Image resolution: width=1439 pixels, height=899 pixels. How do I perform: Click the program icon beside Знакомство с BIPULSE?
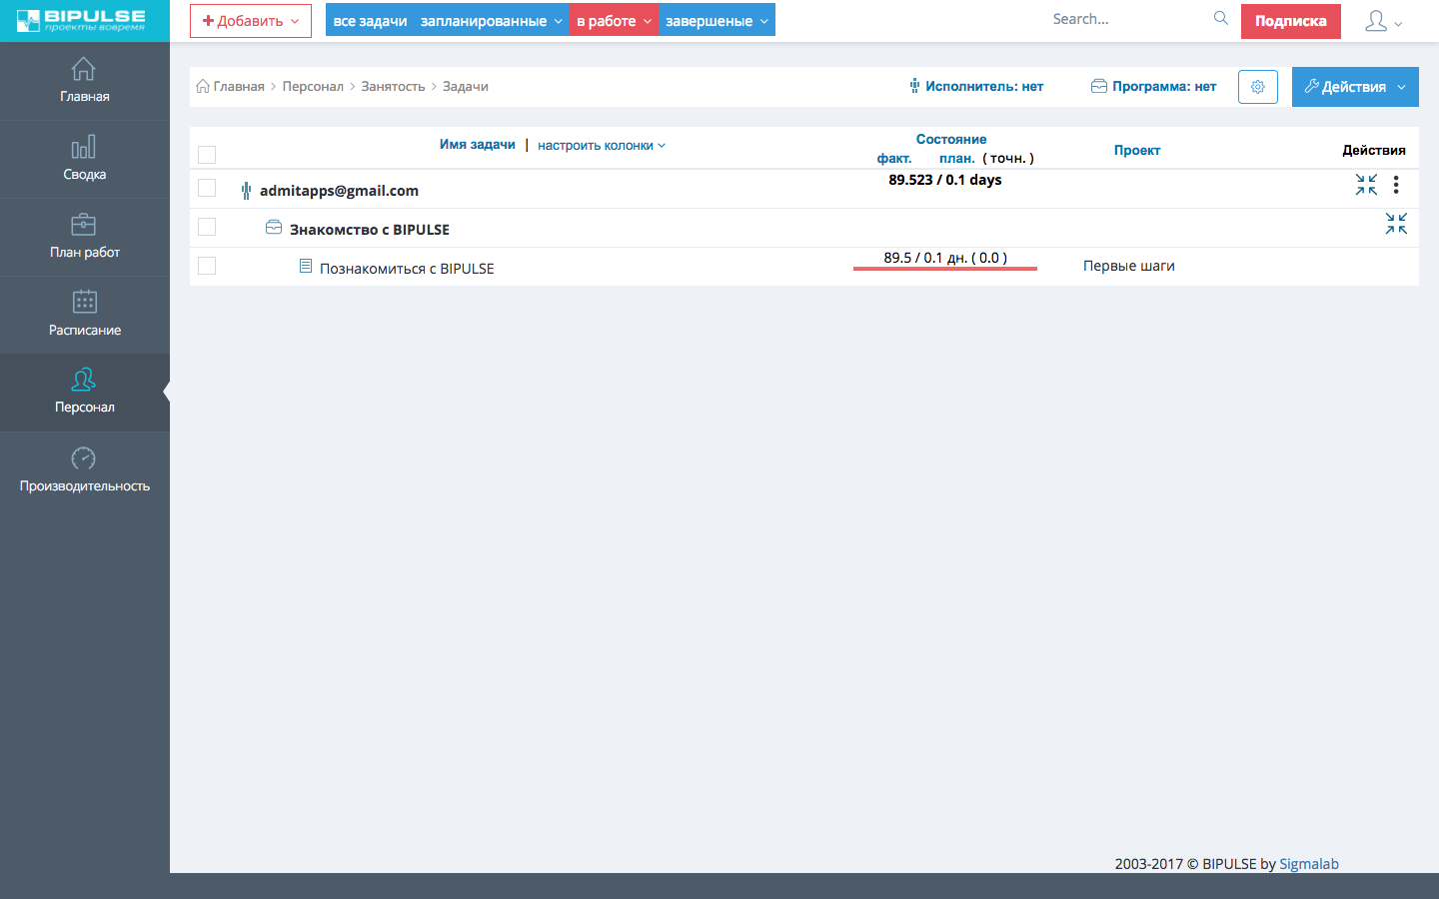(274, 228)
